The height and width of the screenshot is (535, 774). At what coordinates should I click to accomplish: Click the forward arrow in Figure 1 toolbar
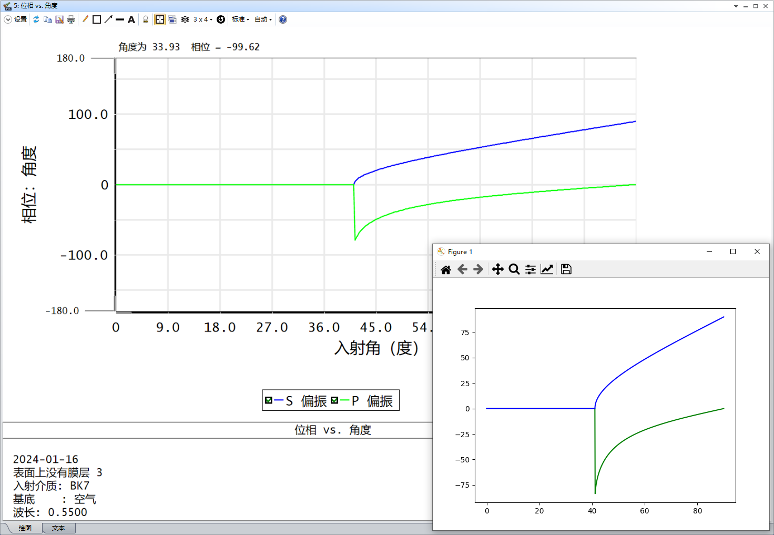(x=478, y=269)
